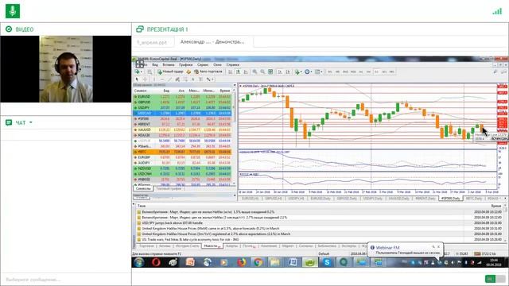Select the EURUSD row in Market Watch
The width and height of the screenshot is (509, 286).
pos(183,97)
